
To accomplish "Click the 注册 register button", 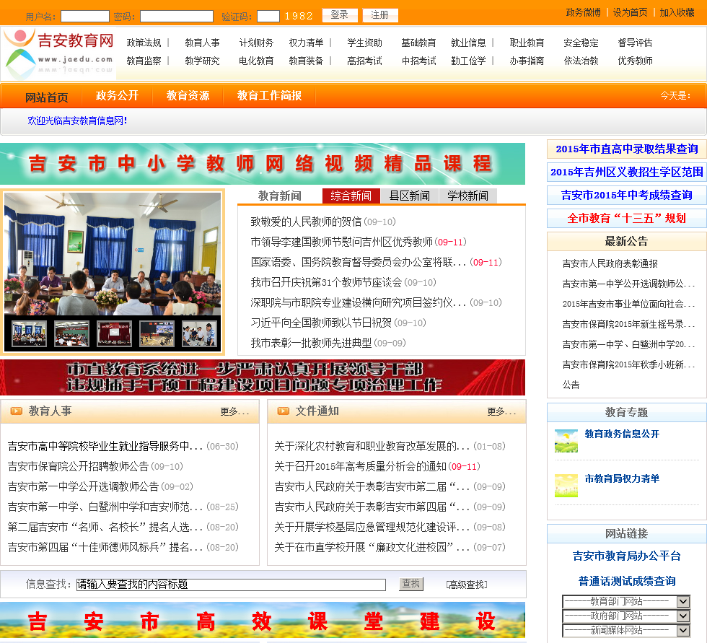I will pos(380,15).
